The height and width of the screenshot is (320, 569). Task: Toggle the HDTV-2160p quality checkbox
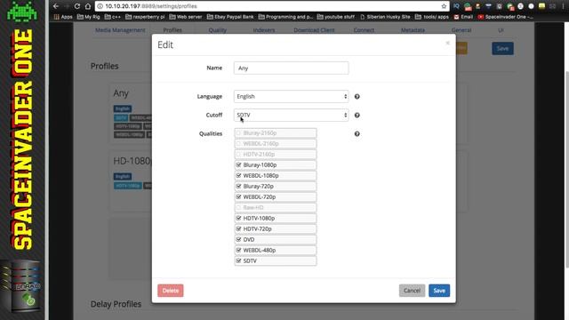tap(238, 154)
